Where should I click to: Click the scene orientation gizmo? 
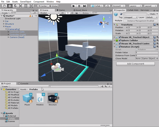105,22
